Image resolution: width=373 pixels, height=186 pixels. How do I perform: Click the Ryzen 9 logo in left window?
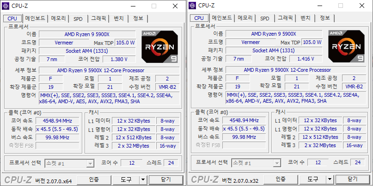pyautogui.click(x=159, y=46)
